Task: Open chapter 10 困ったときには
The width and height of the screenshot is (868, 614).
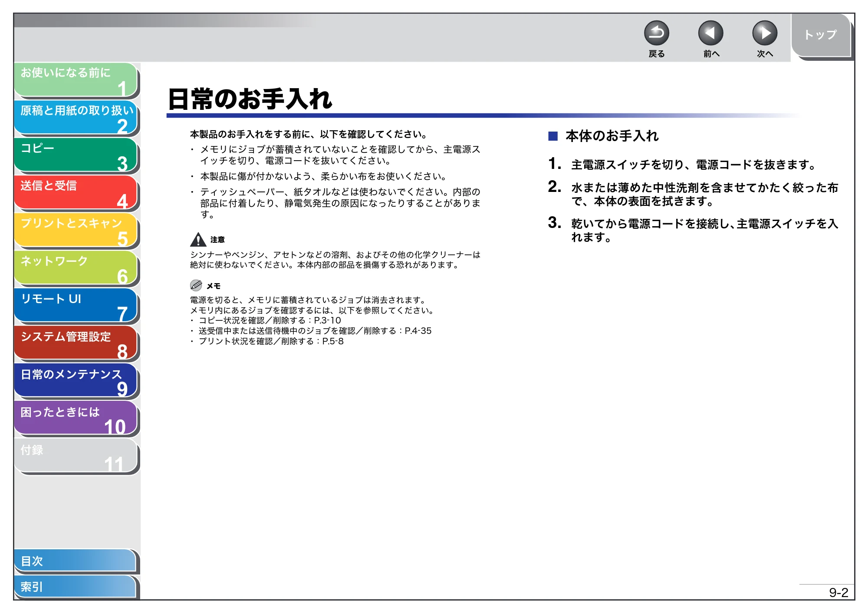Action: click(76, 419)
